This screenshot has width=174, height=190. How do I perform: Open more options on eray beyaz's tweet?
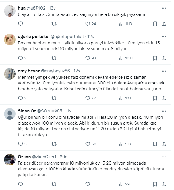pos(163,71)
